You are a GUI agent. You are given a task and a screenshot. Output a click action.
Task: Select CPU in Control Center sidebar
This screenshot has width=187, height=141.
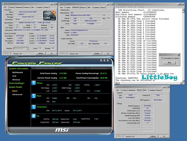point(14,76)
